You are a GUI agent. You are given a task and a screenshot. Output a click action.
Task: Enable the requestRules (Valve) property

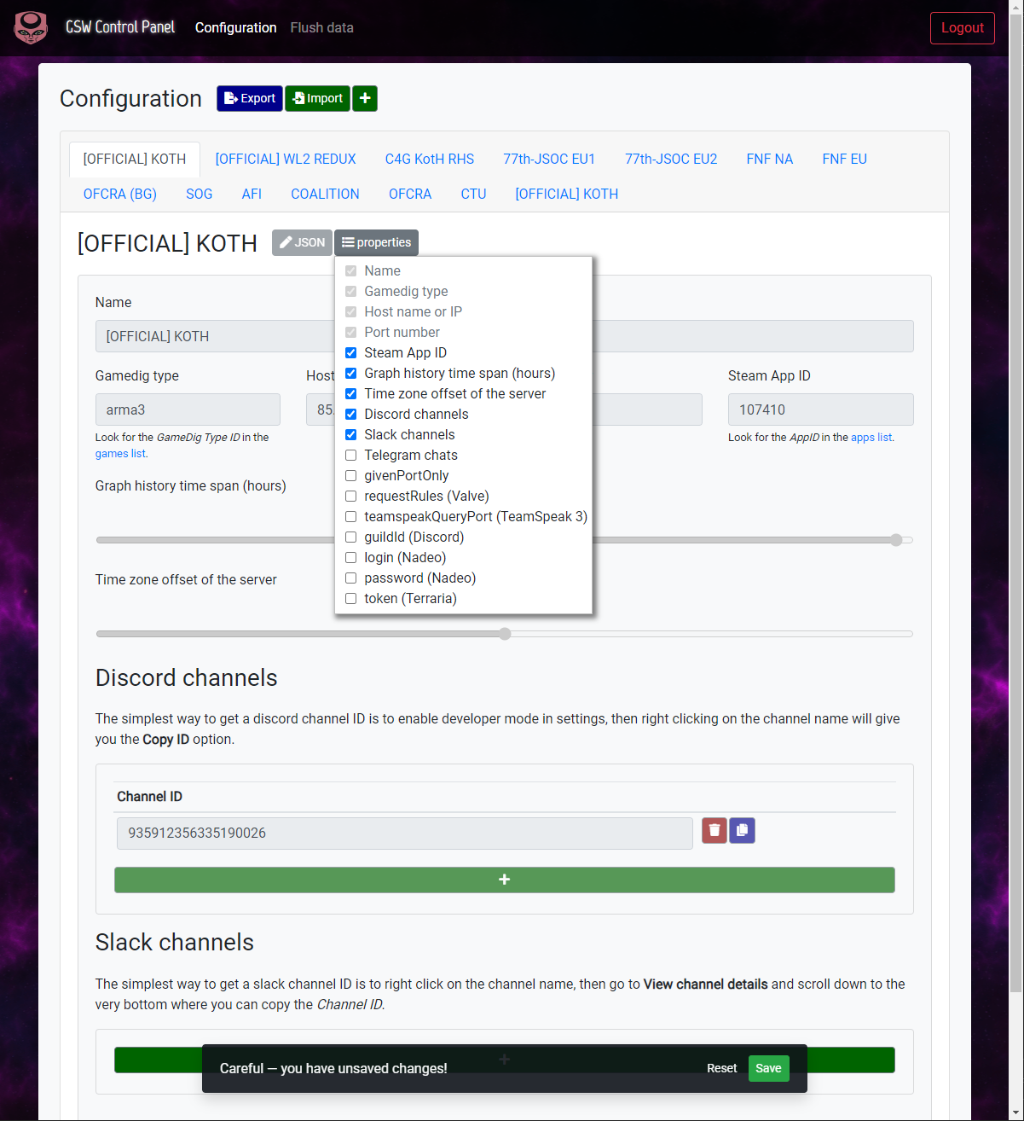pos(350,496)
